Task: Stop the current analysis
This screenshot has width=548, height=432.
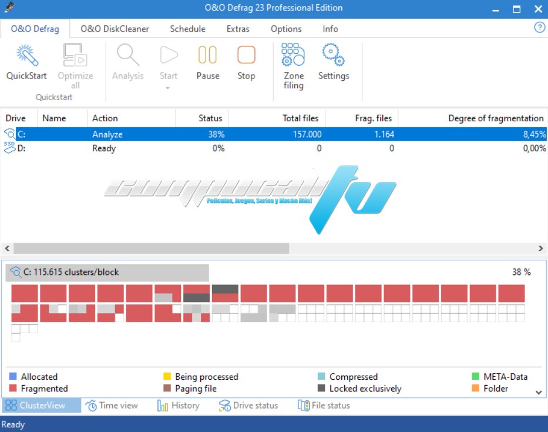Action: [x=246, y=55]
